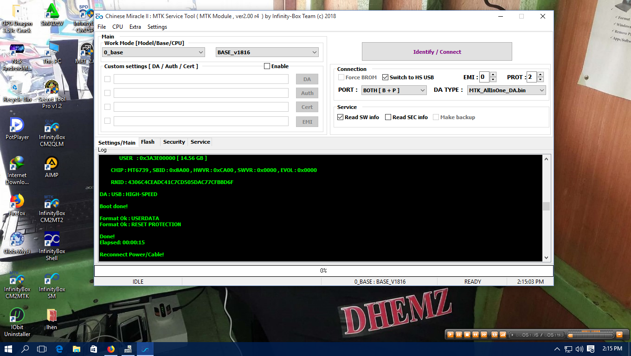631x356 pixels.
Task: Launch InfinityBox CM2MT2 shortcut
Action: coord(52,209)
